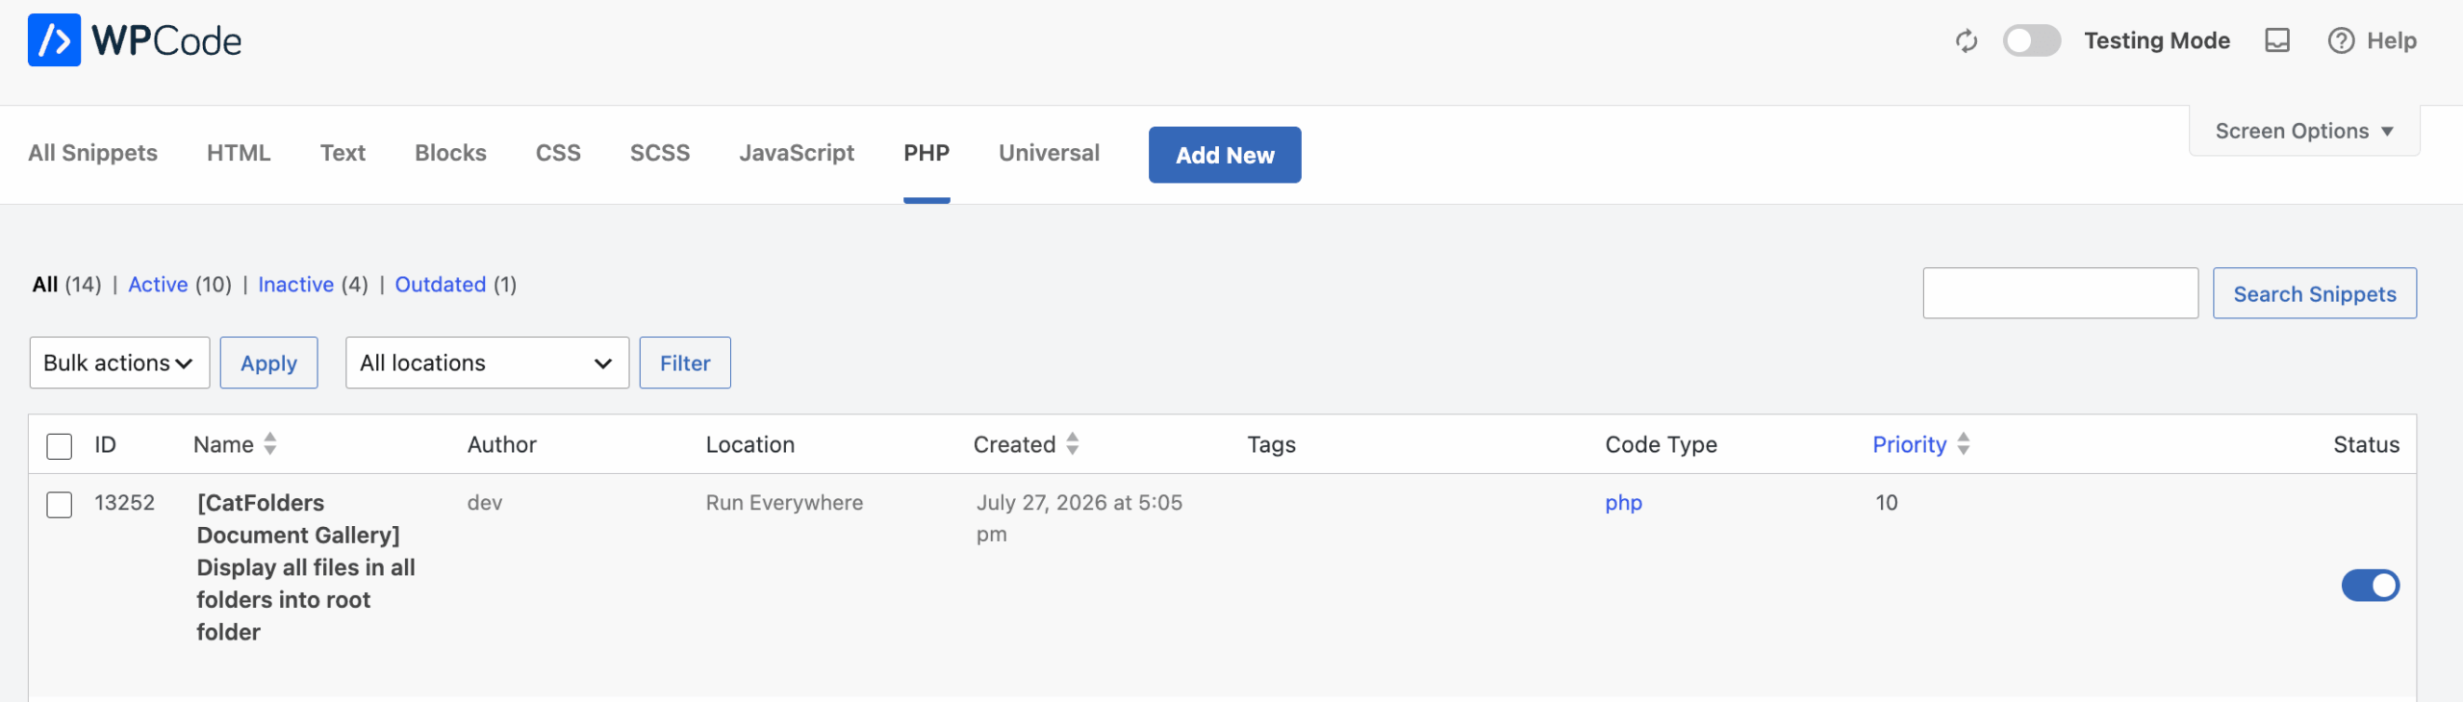Click Search Snippets button
2463x702 pixels.
(x=2315, y=293)
